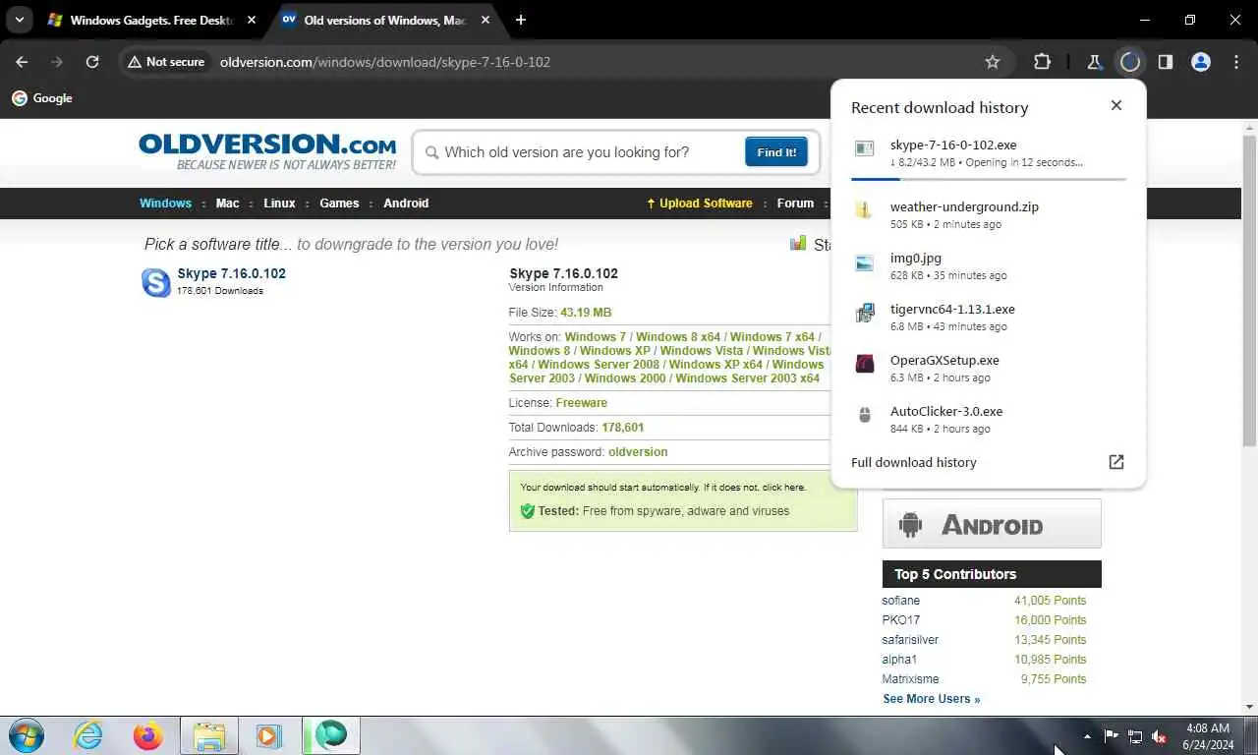Click the Full download history link
Image resolution: width=1258 pixels, height=755 pixels.
pyautogui.click(x=914, y=462)
